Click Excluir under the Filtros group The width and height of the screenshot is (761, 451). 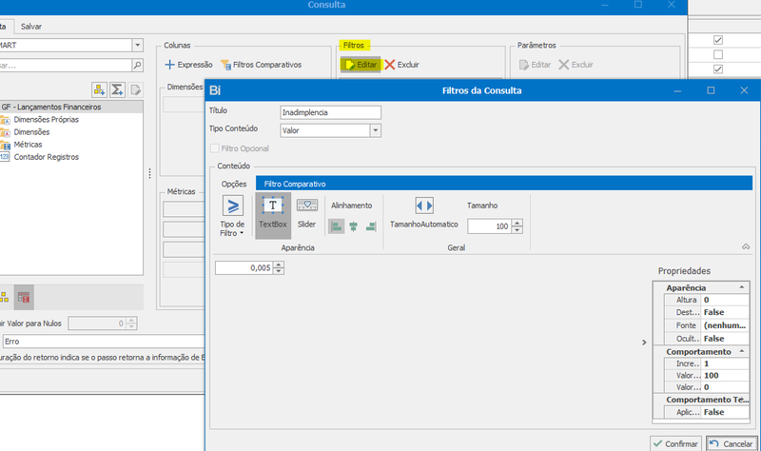(x=401, y=65)
